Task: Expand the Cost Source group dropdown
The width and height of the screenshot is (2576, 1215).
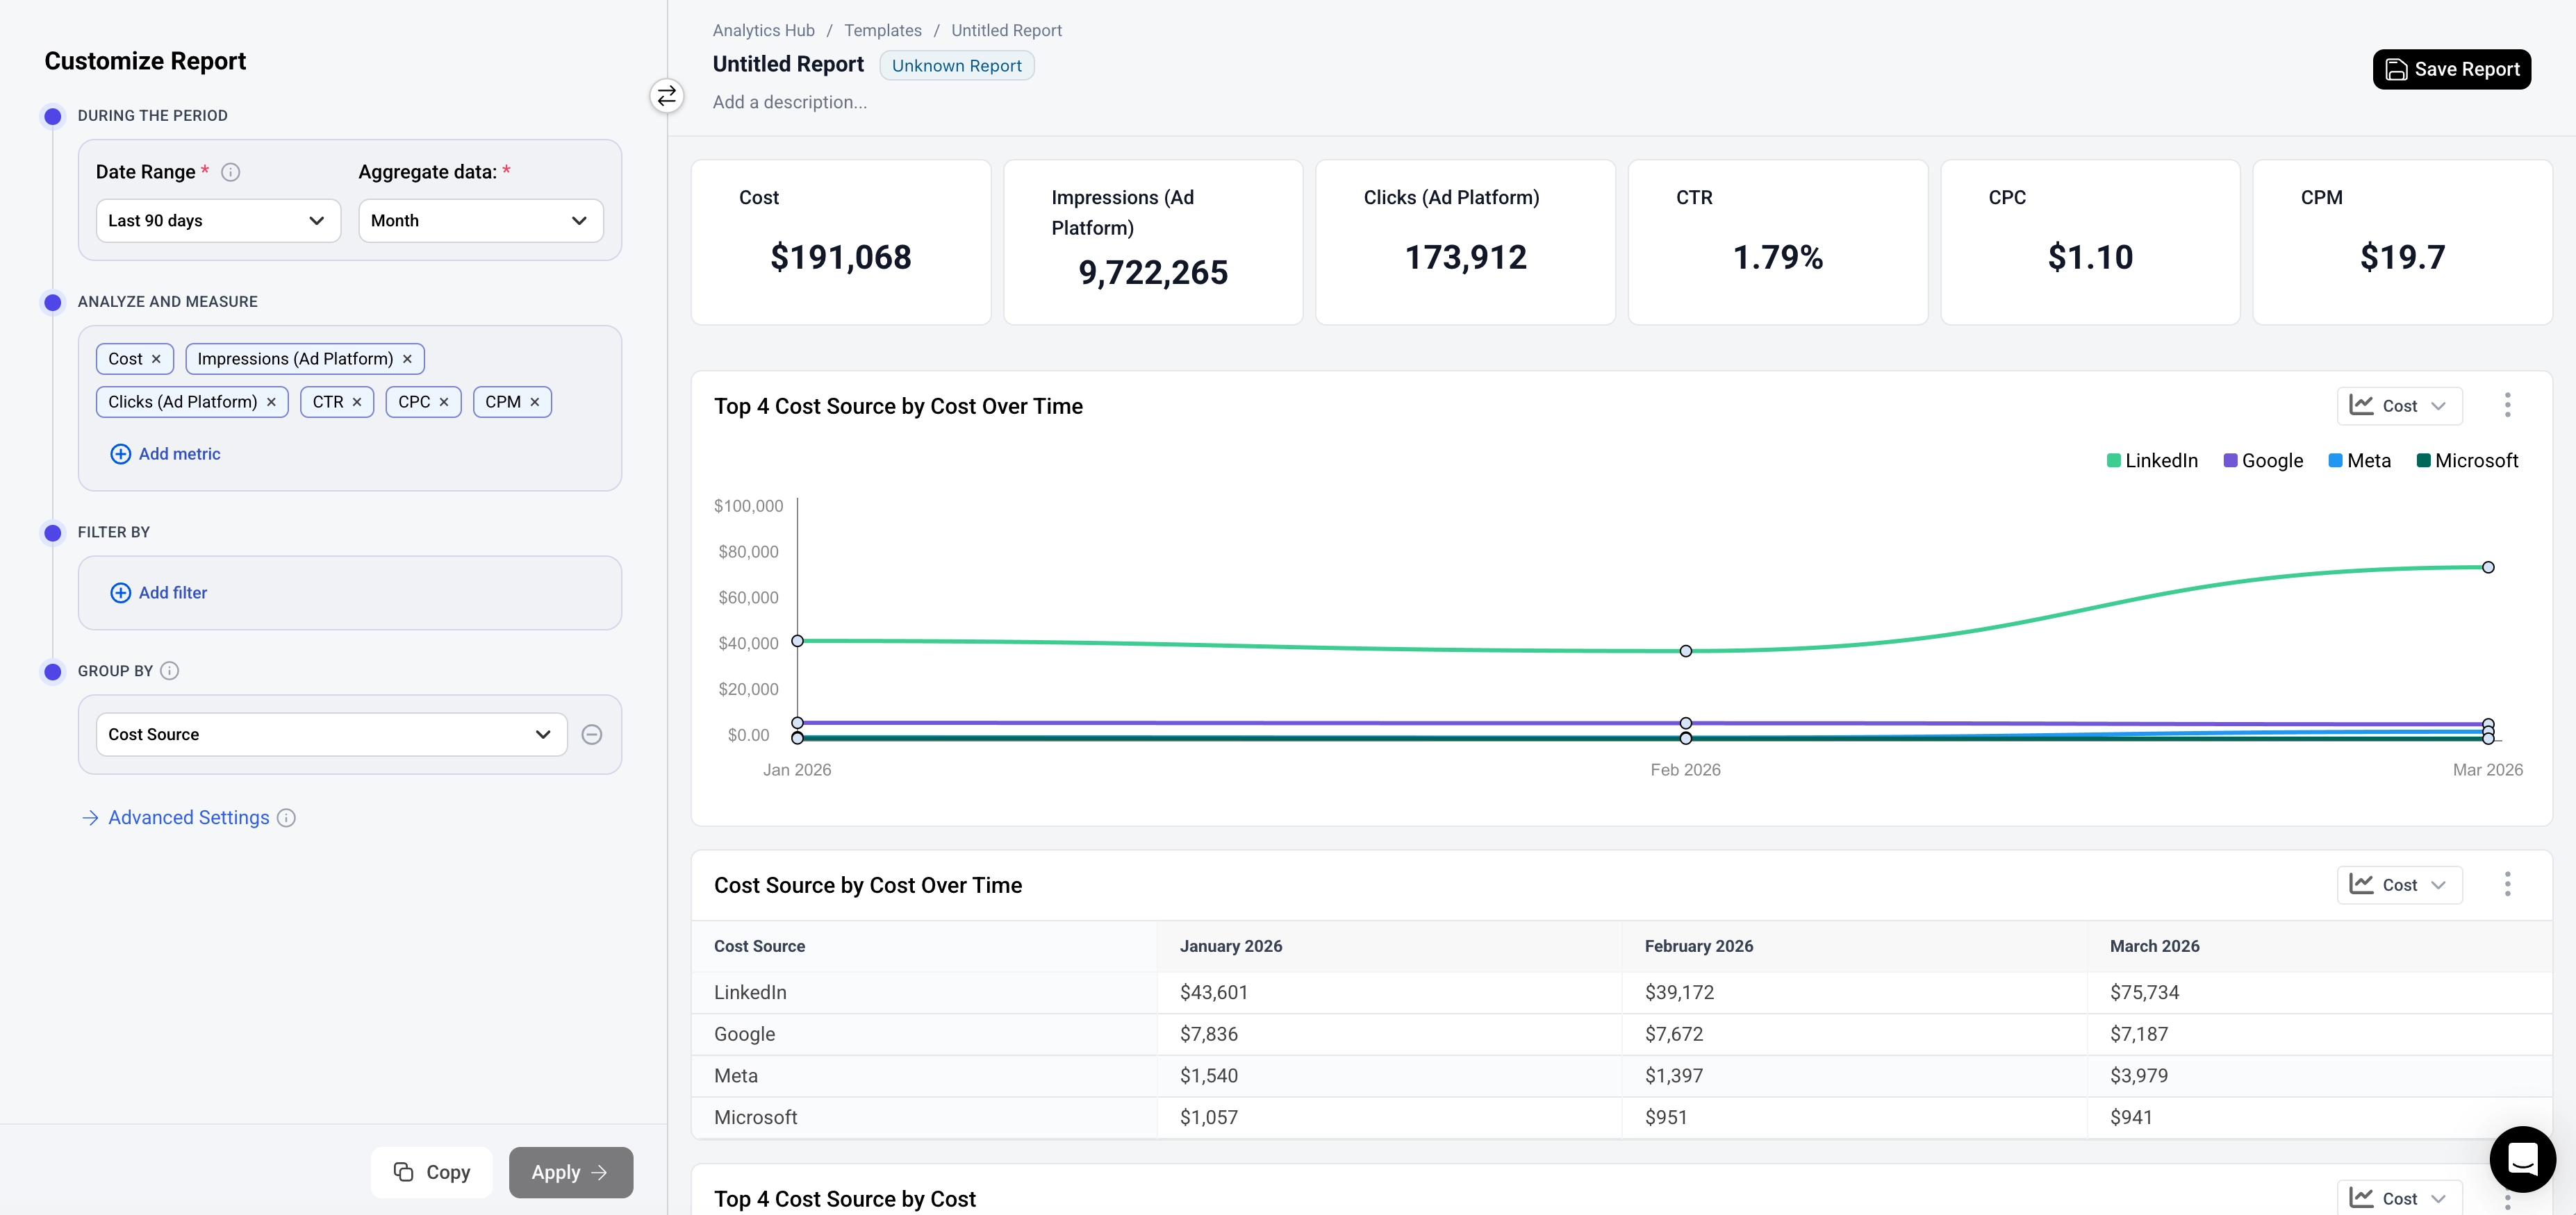Action: [x=331, y=735]
